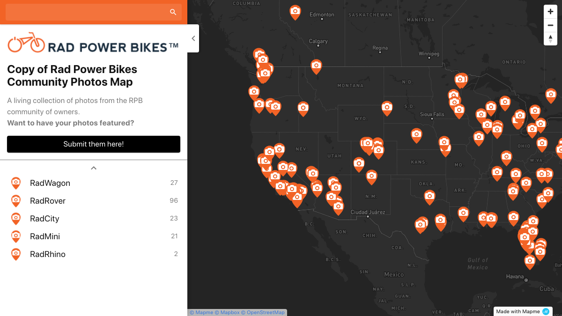This screenshot has height=316, width=562.
Task: Collapse the sidebar with the left chevron
Action: click(193, 38)
